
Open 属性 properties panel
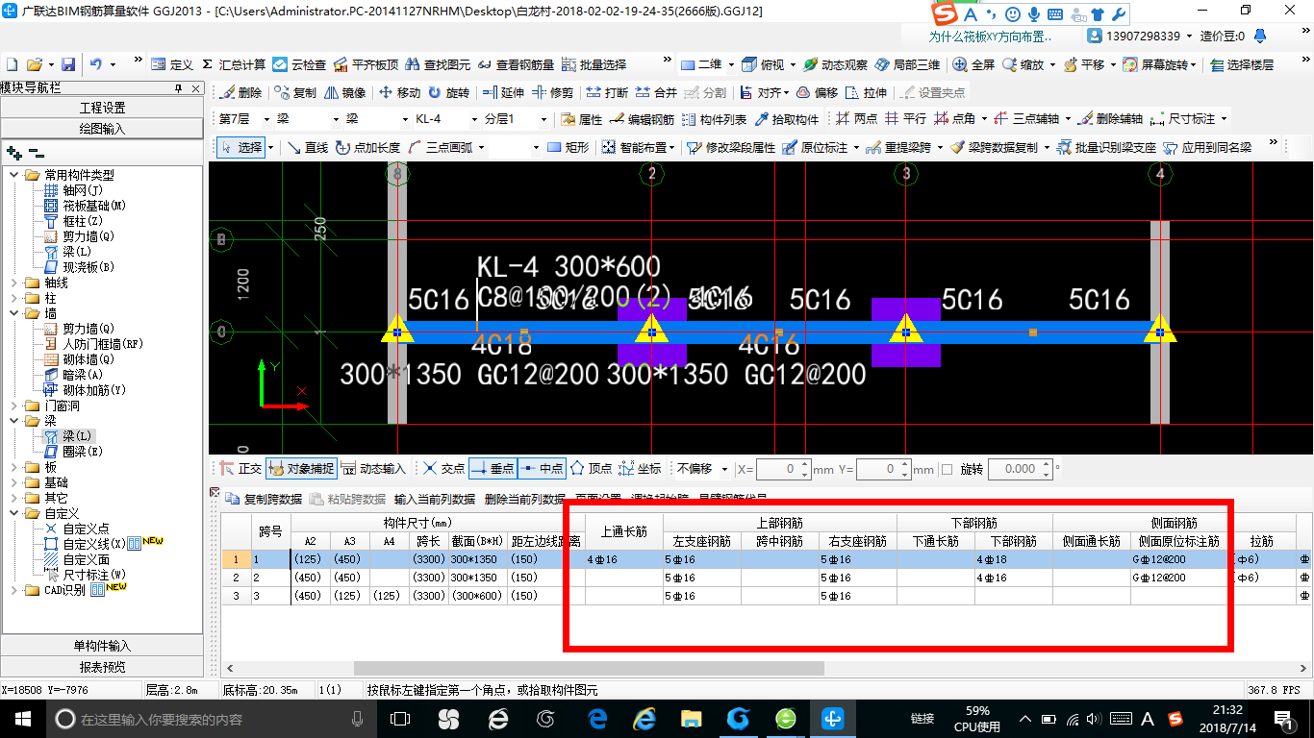click(581, 119)
